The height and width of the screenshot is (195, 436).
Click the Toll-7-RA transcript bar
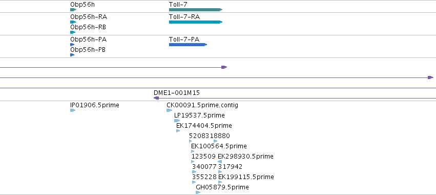(x=196, y=22)
